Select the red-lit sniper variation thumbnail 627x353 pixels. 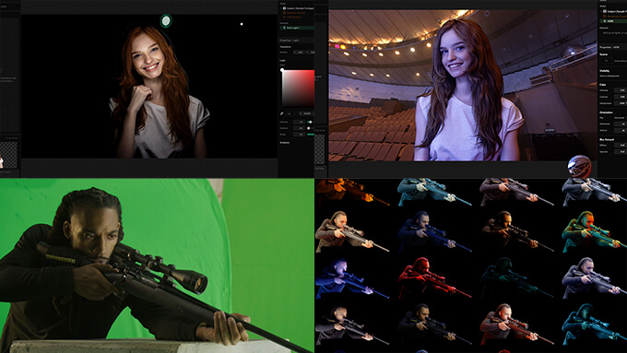click(433, 278)
